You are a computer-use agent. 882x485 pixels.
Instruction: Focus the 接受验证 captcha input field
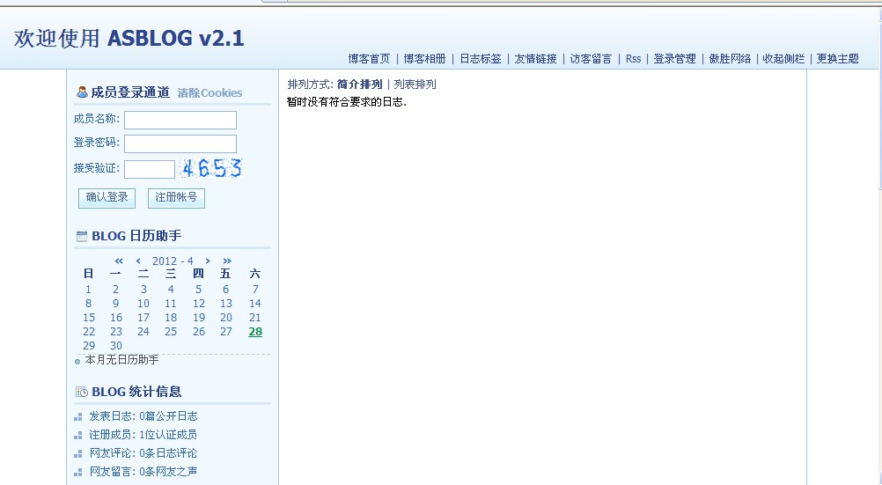(150, 169)
